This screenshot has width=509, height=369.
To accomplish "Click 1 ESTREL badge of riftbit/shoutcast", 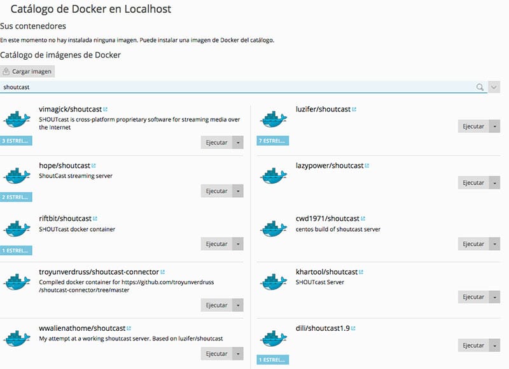I will [x=16, y=251].
